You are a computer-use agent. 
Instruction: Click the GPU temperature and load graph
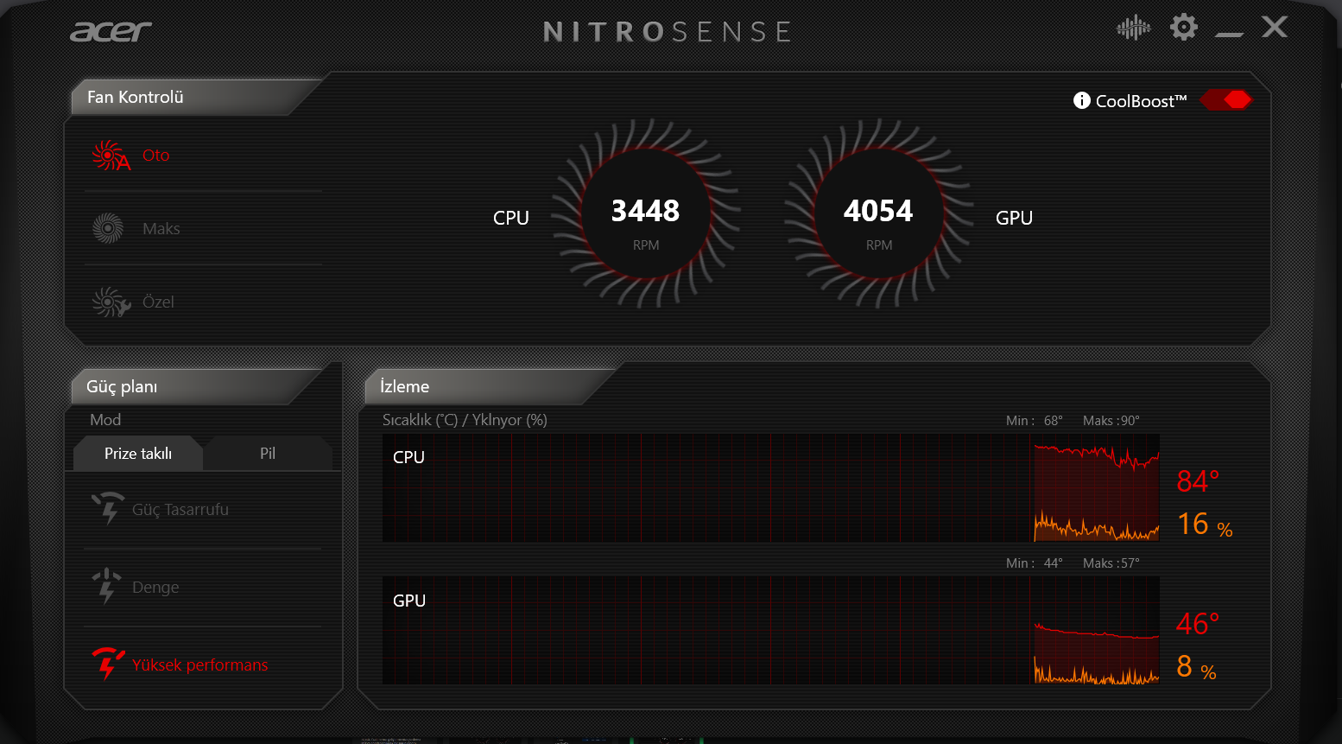coord(771,631)
